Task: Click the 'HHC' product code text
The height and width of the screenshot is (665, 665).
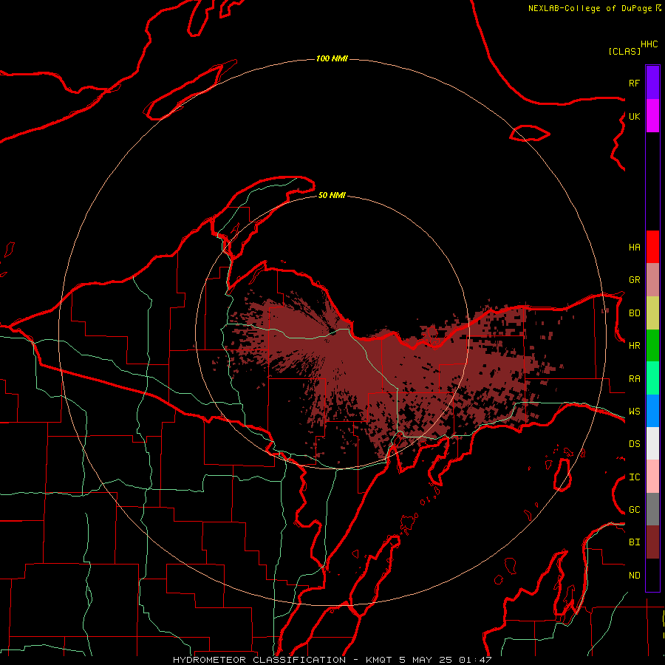Action: [649, 44]
